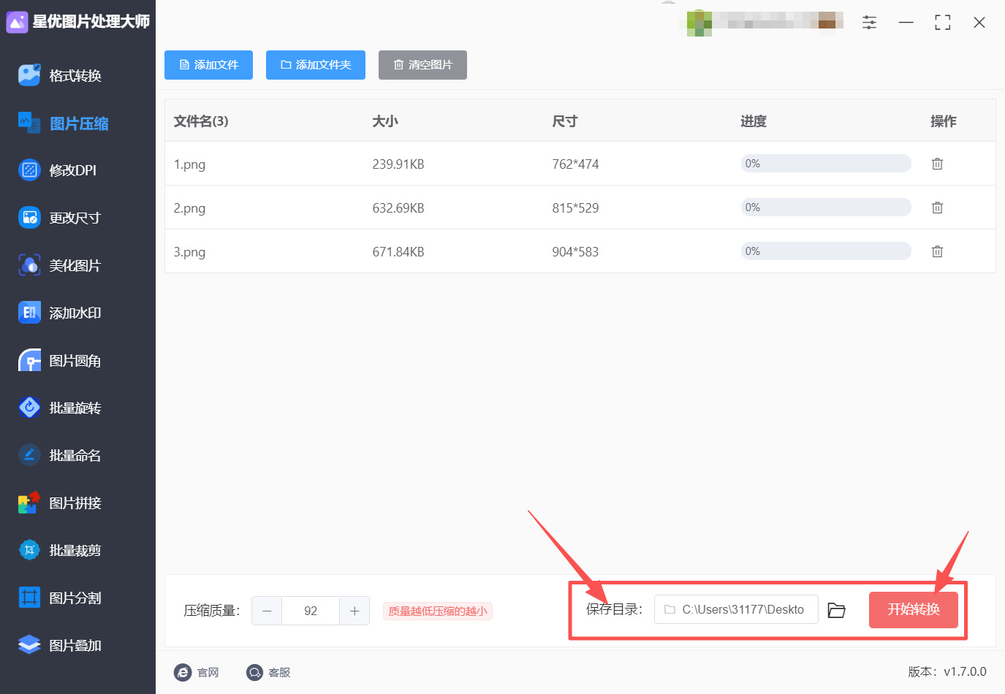Select the 3.png file name

click(189, 252)
